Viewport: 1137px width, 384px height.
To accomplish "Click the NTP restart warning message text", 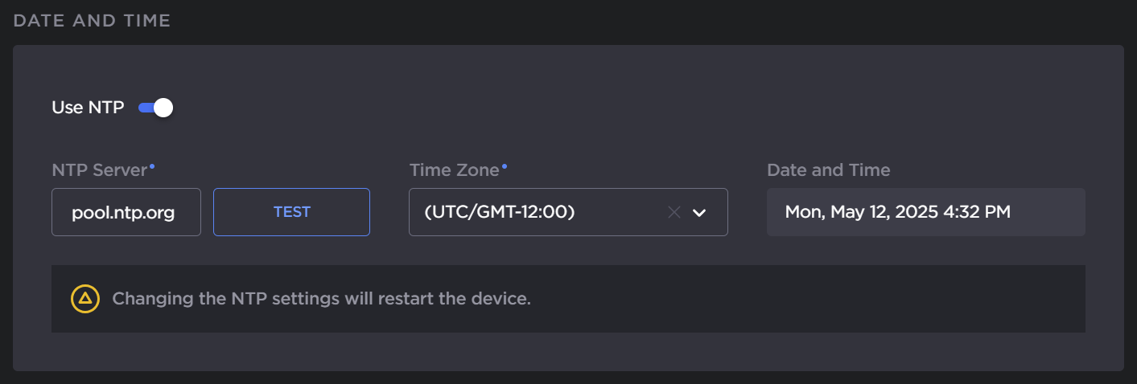I will 321,299.
